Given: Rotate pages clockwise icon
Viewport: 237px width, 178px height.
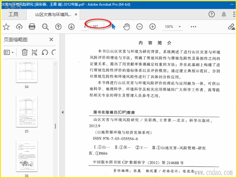Looking at the screenshot, I should tap(54, 53).
